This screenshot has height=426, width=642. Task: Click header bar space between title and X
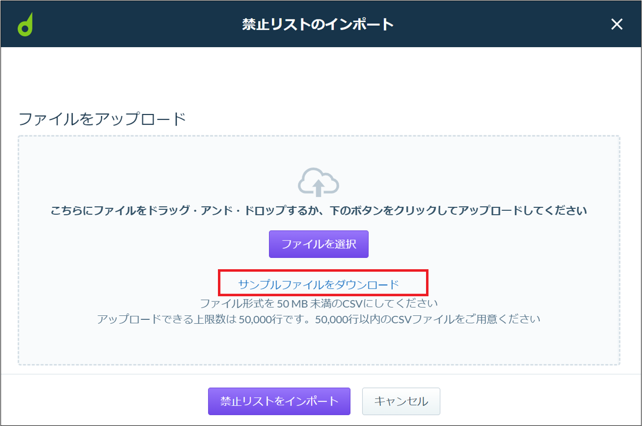pos(500,24)
